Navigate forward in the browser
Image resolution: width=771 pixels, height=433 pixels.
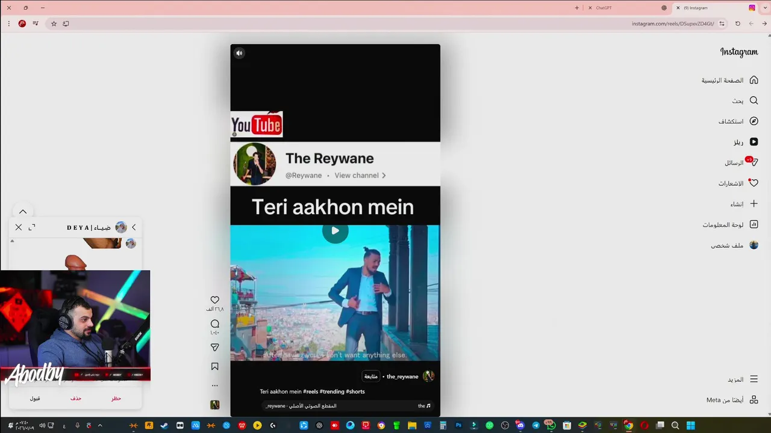coord(751,23)
